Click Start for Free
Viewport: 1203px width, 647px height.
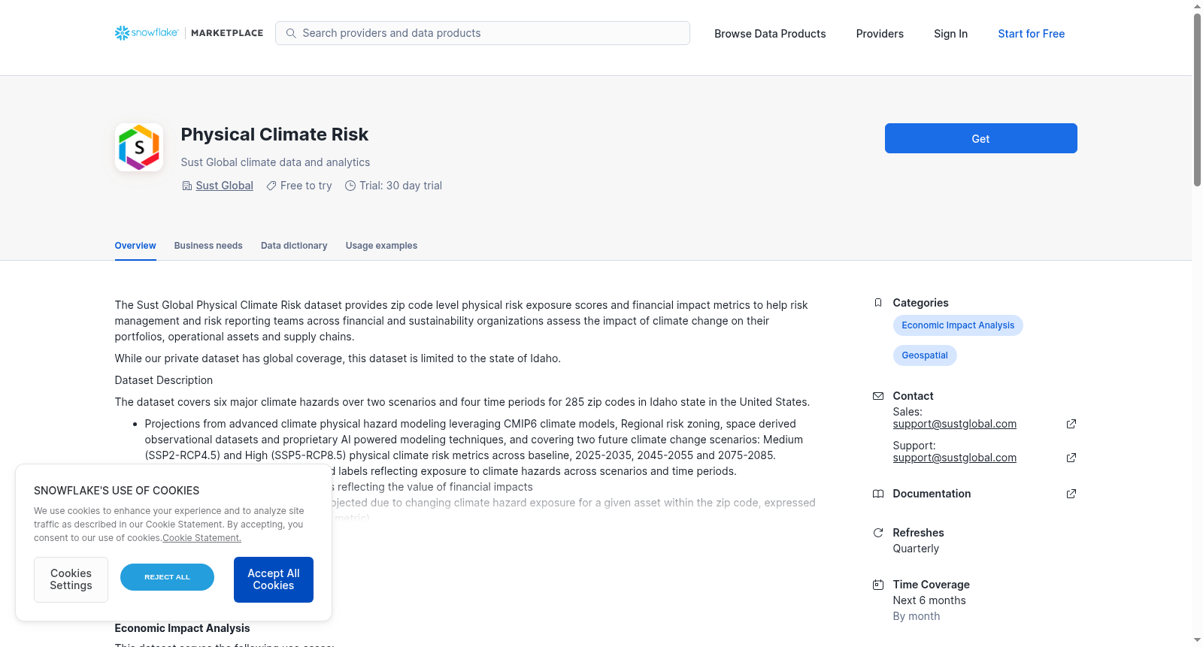tap(1031, 34)
